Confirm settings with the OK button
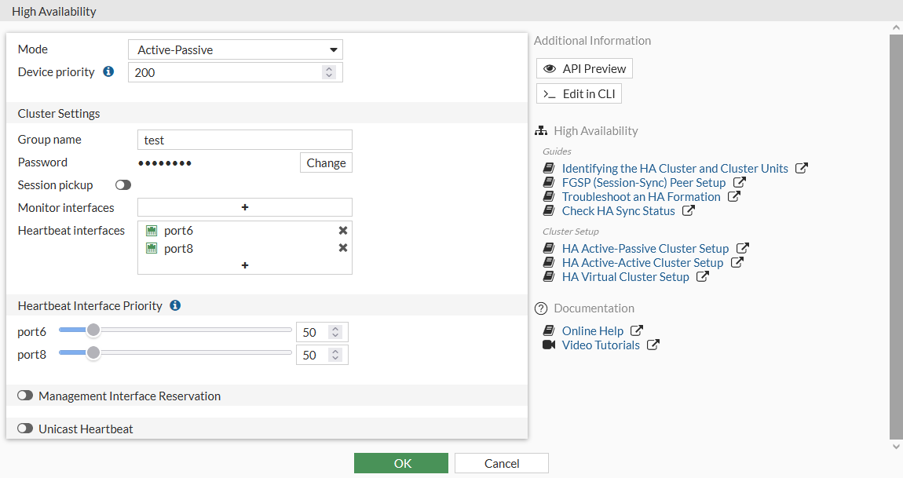 click(x=401, y=463)
